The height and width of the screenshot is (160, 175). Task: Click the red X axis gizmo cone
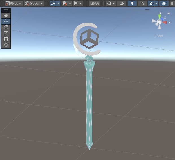tap(165, 23)
